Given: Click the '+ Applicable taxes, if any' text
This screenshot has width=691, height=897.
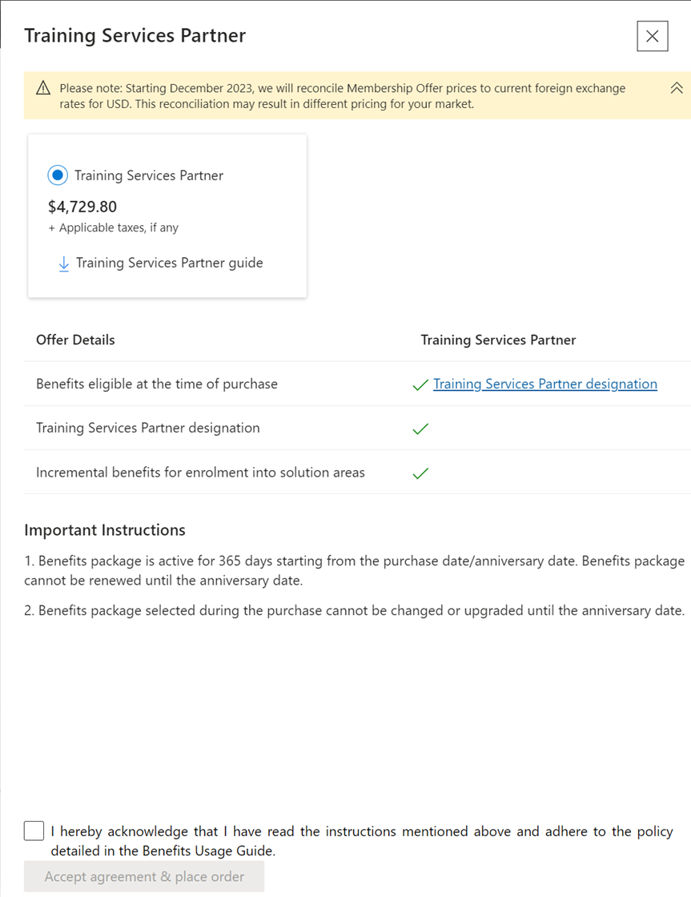Looking at the screenshot, I should (x=113, y=227).
